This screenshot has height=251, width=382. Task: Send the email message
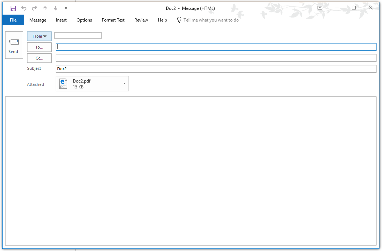coord(14,45)
